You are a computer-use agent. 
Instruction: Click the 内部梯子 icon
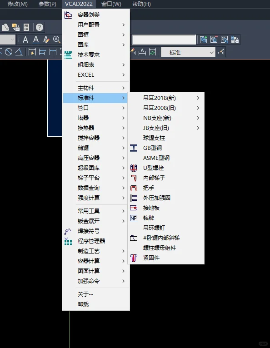[134, 178]
